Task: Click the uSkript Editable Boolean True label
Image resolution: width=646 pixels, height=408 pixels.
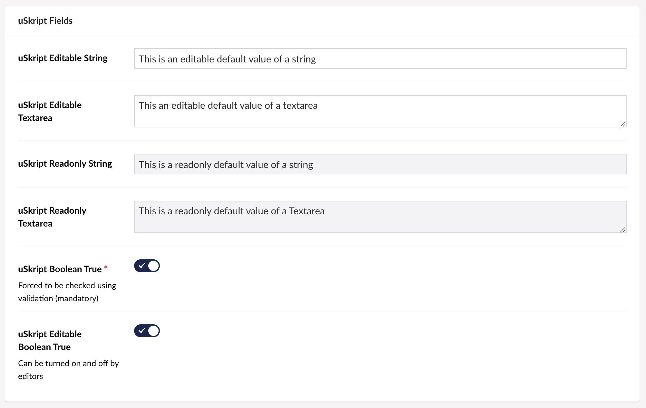Action: click(50, 340)
